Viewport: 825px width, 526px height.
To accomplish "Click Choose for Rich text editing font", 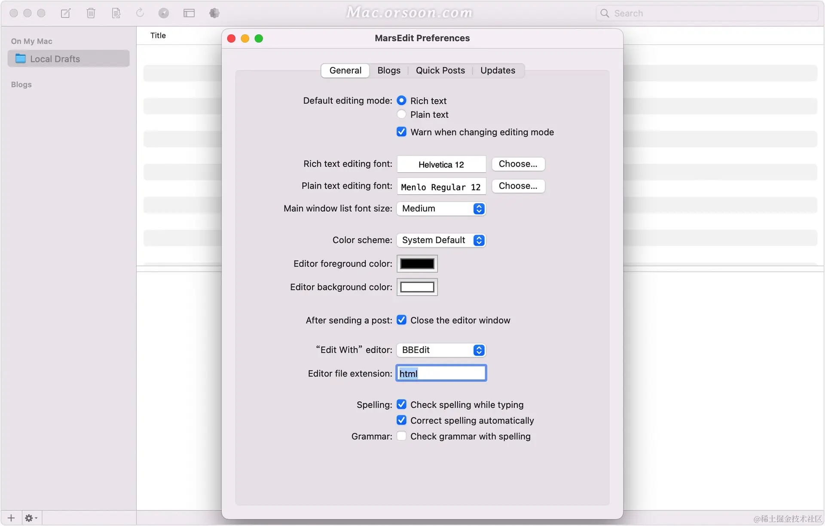I will [518, 164].
